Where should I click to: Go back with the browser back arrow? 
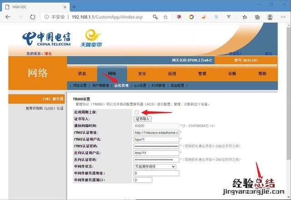point(8,17)
